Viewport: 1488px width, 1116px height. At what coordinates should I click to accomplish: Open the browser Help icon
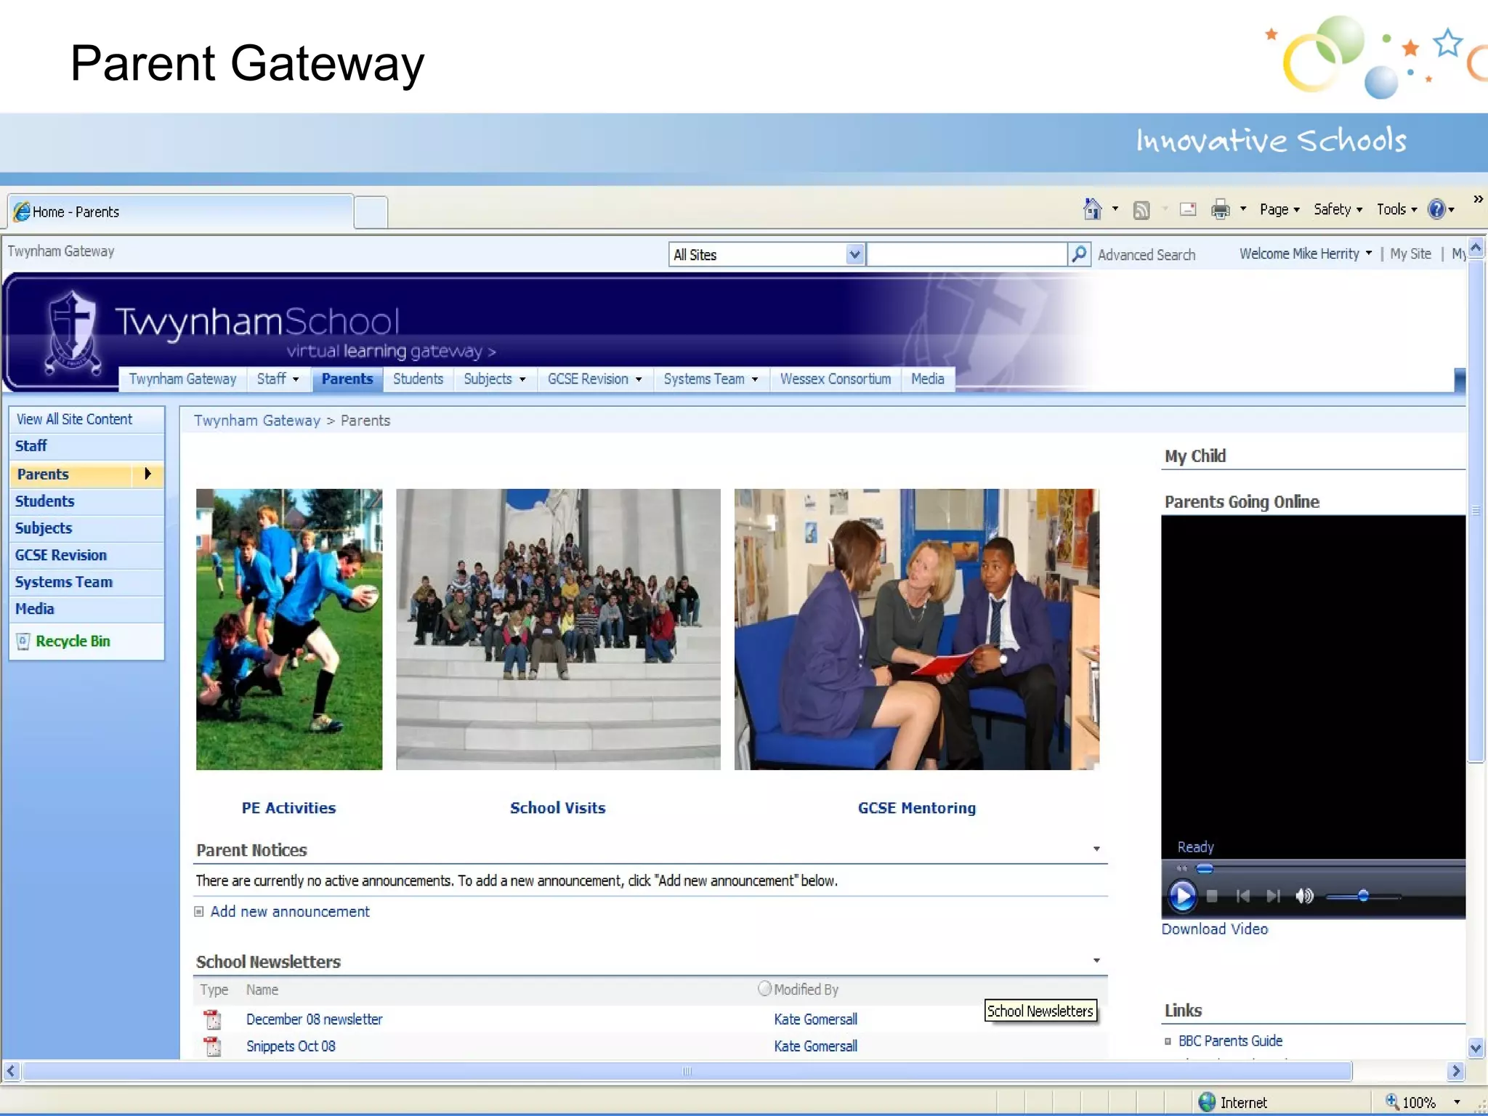pyautogui.click(x=1436, y=209)
